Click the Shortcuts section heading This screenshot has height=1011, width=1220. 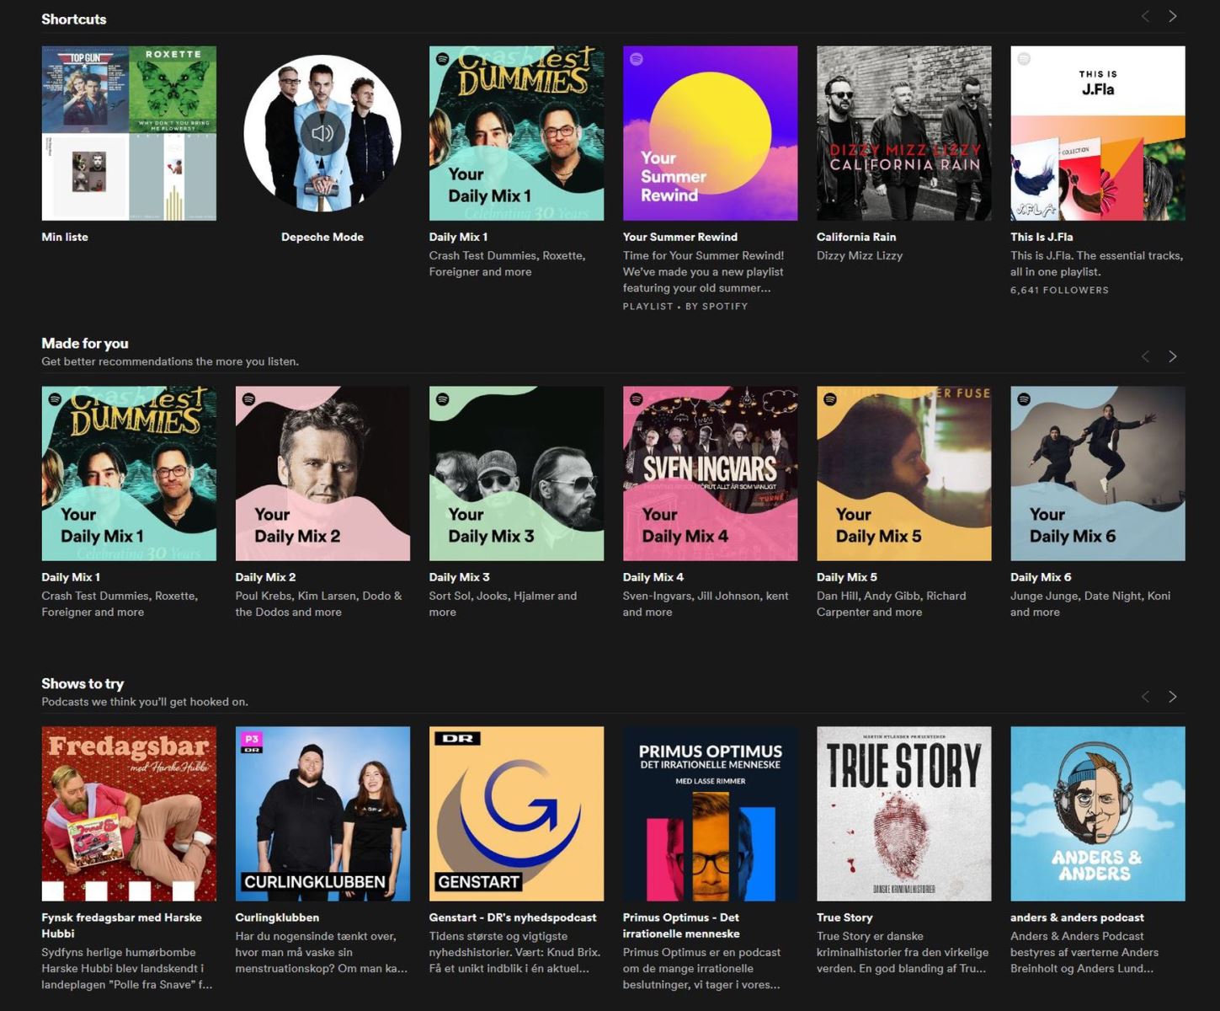(x=74, y=19)
